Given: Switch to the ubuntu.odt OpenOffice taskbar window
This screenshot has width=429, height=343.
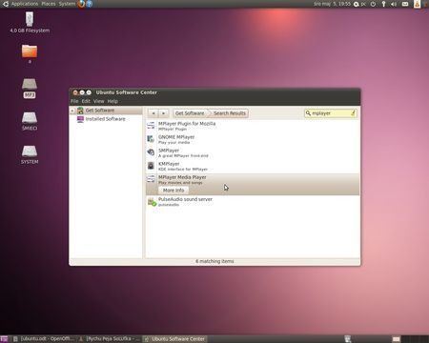Looking at the screenshot, I should (x=44, y=339).
